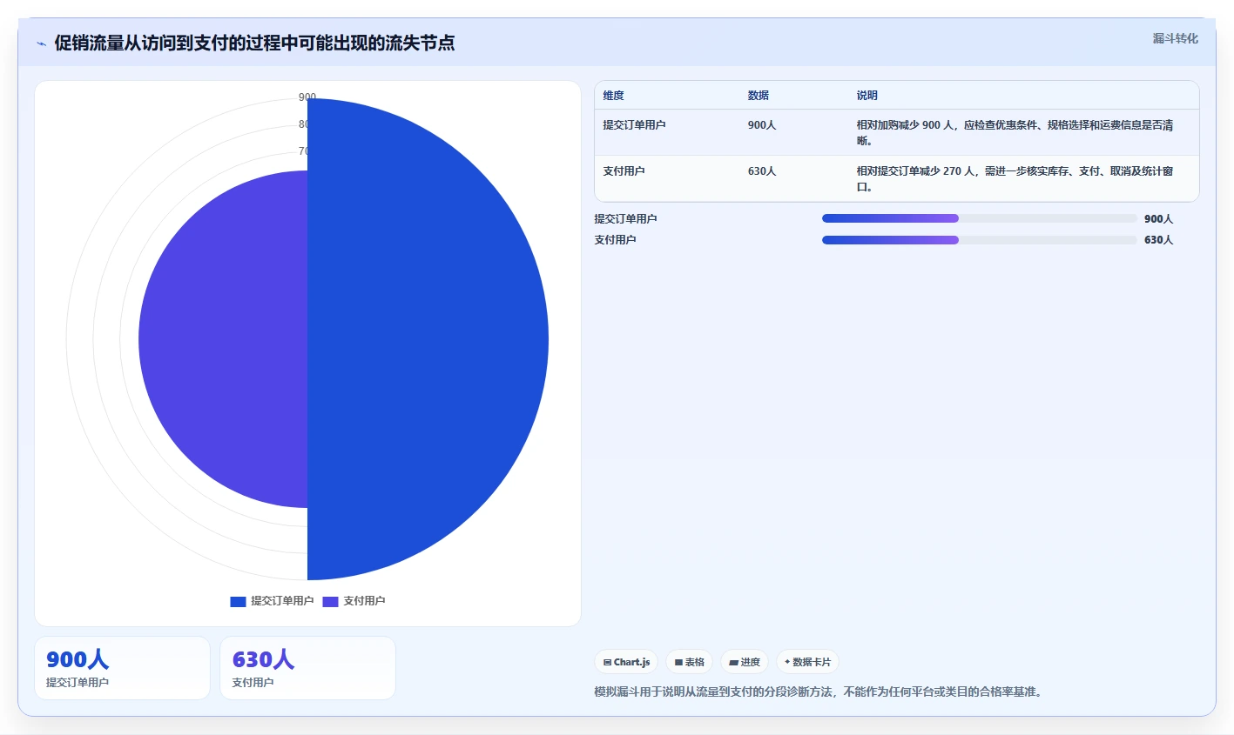Toggle the 支付用户 legend label
1234x735 pixels.
click(x=364, y=601)
